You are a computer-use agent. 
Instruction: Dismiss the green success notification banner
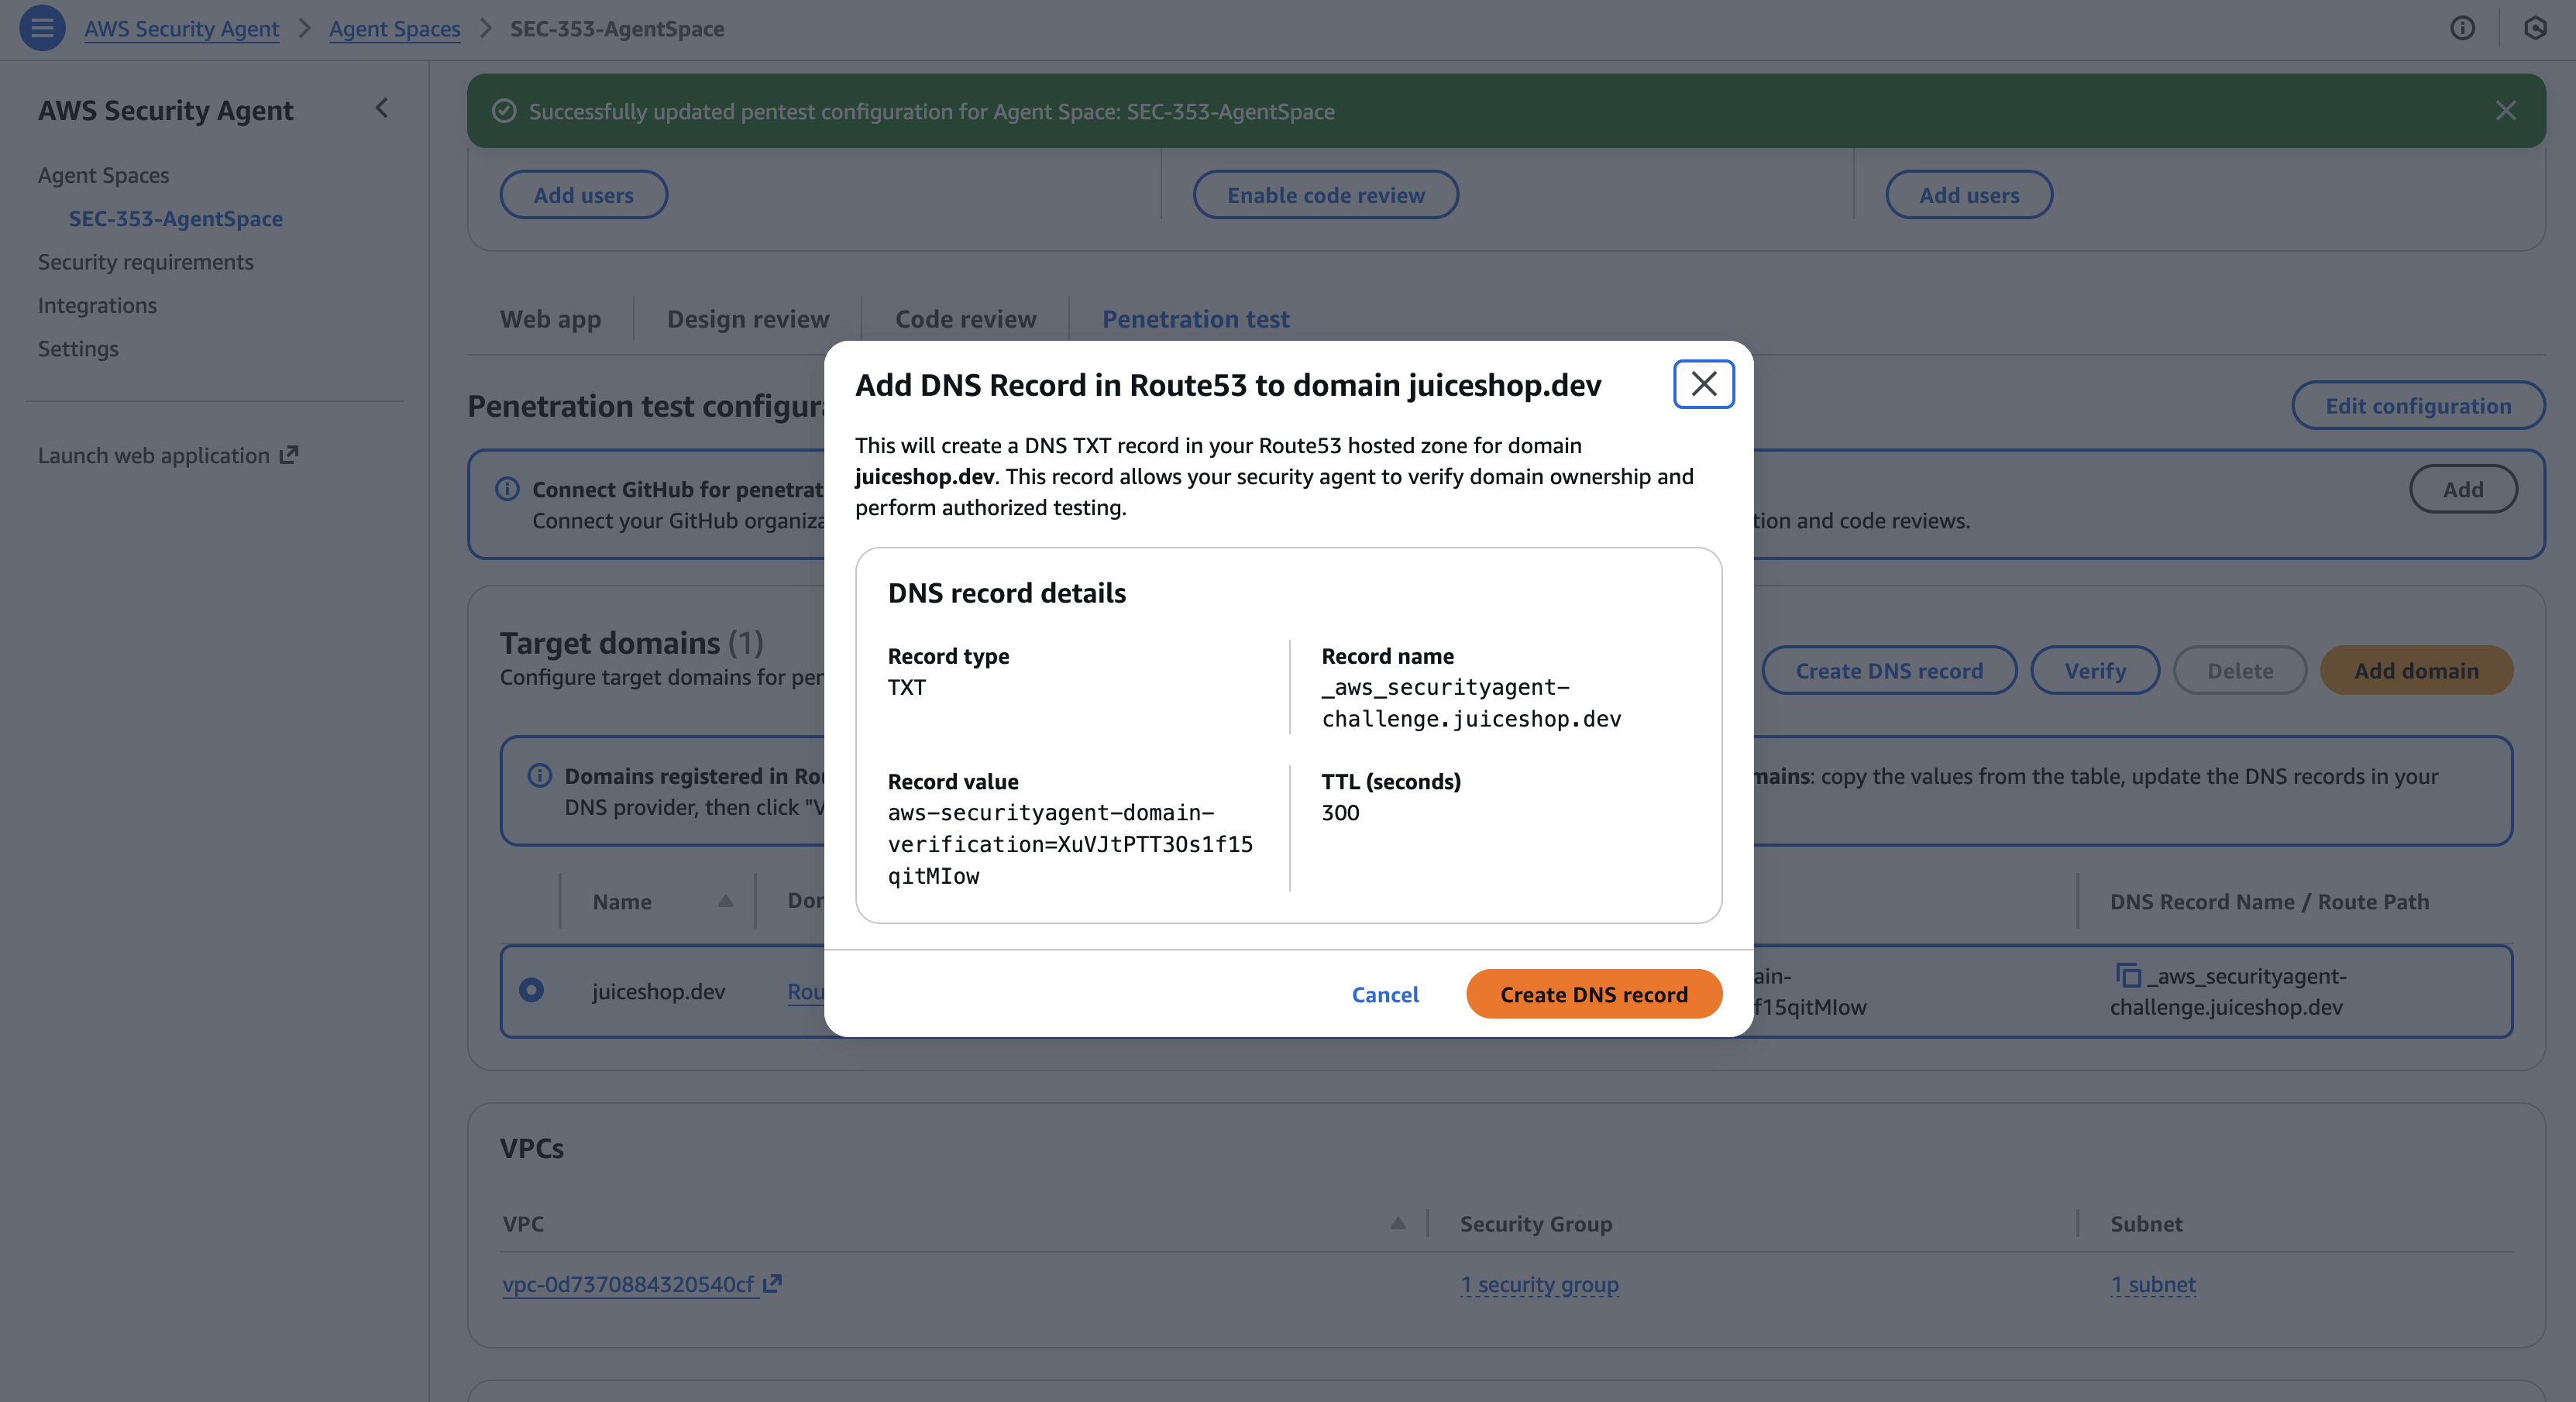tap(2505, 111)
